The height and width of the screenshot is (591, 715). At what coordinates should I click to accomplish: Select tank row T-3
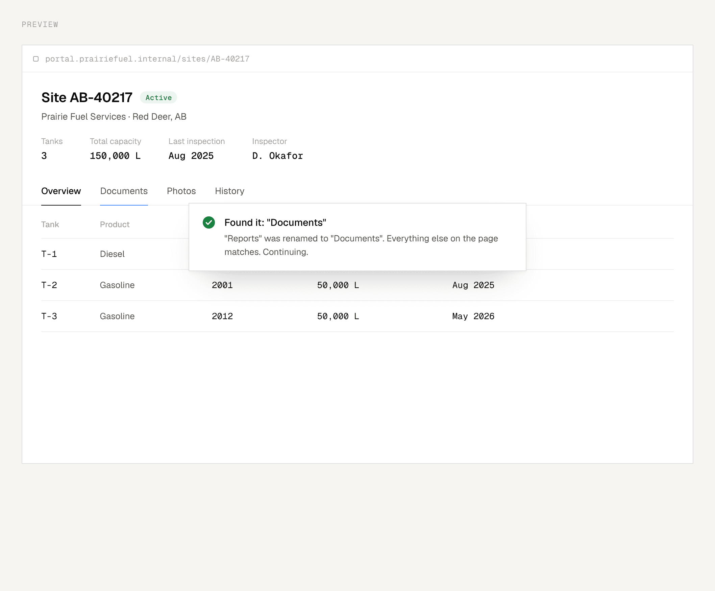357,316
